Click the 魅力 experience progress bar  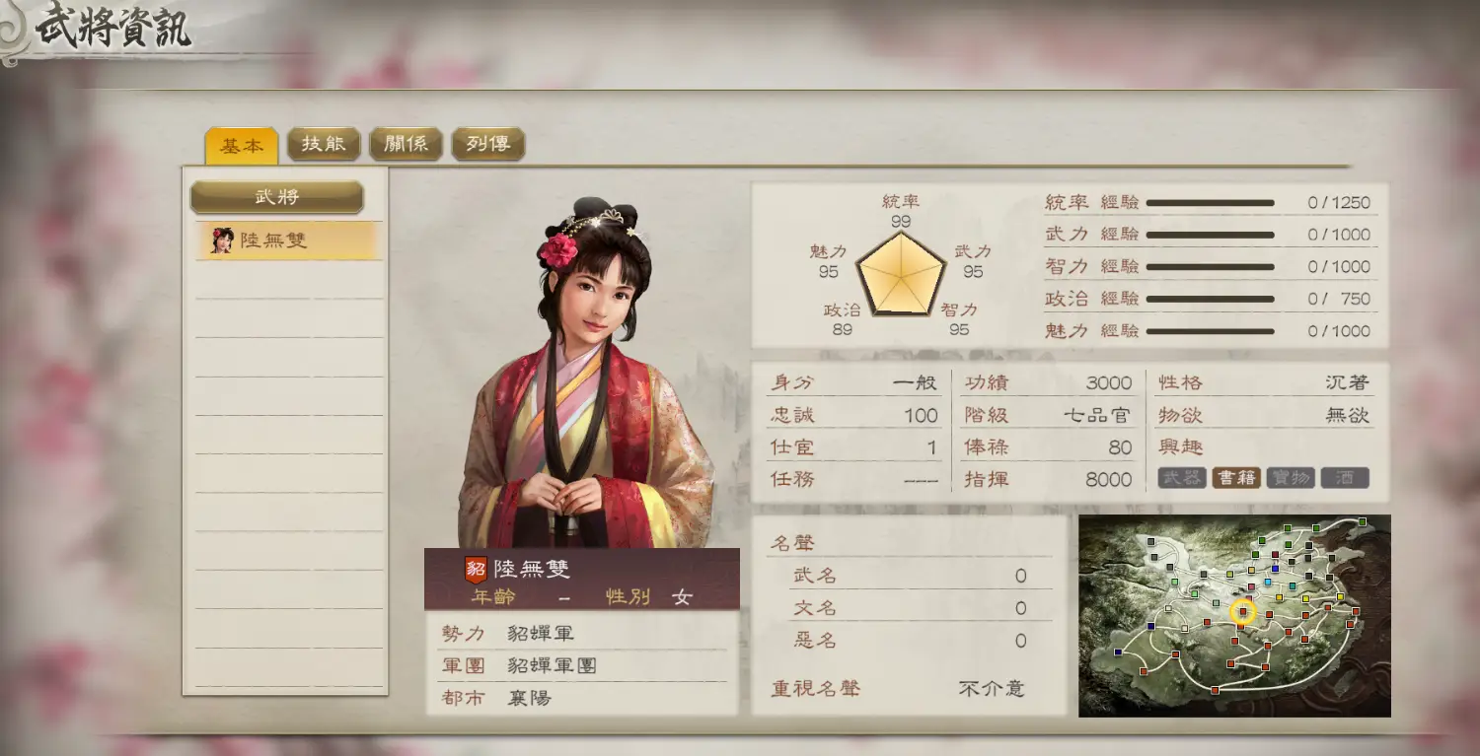[1211, 331]
